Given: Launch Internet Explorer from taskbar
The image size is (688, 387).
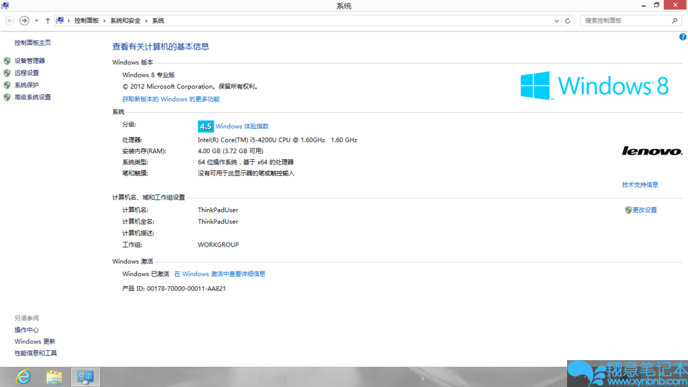Looking at the screenshot, I should (x=24, y=377).
